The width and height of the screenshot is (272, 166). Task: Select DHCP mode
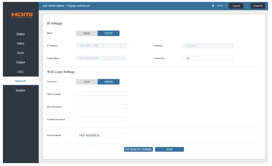[109, 33]
